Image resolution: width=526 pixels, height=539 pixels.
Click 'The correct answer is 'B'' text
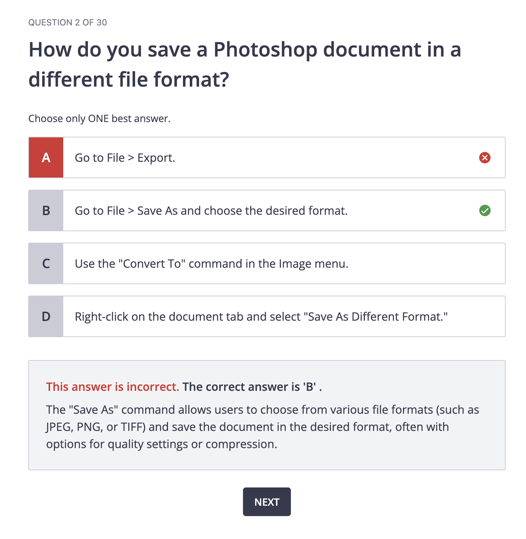[252, 387]
